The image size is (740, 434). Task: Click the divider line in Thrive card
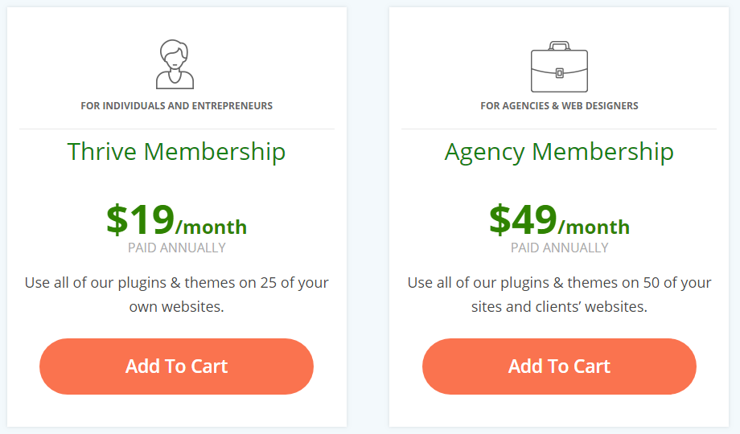coord(177,129)
